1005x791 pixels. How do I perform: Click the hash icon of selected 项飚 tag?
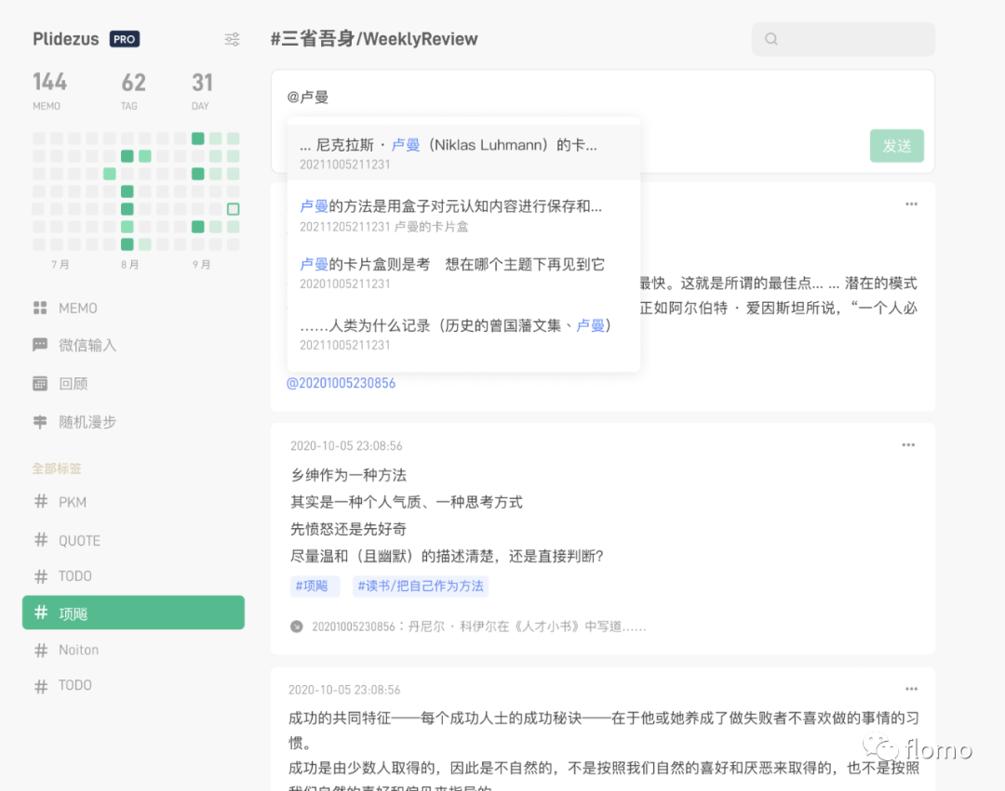click(x=41, y=613)
